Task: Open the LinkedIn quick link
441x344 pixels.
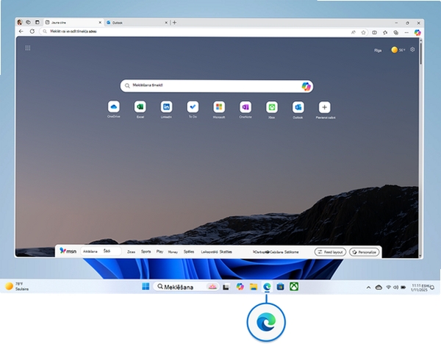Action: (x=166, y=107)
